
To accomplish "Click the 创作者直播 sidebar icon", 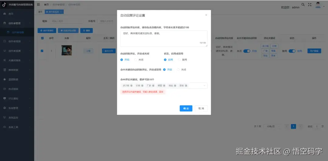I will (x=5, y=51).
